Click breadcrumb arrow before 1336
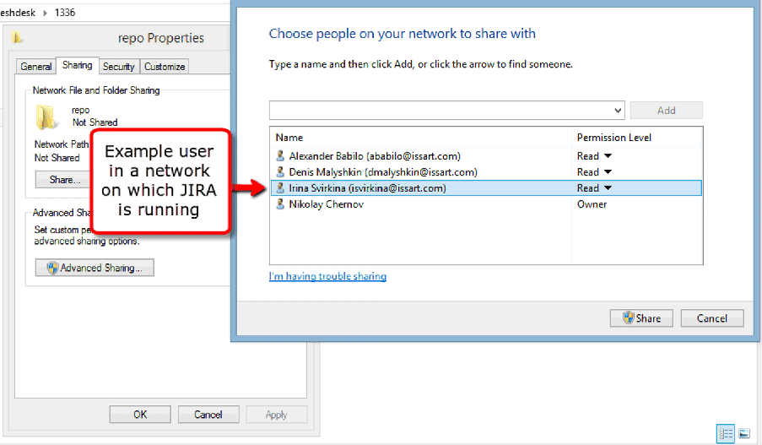The image size is (762, 445). point(46,12)
